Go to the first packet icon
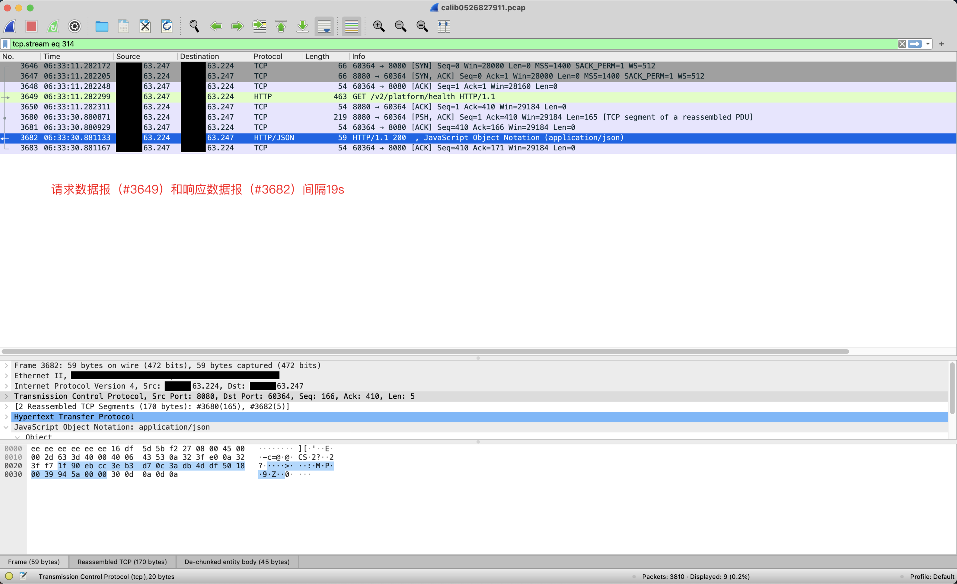This screenshot has height=584, width=957. click(x=281, y=26)
